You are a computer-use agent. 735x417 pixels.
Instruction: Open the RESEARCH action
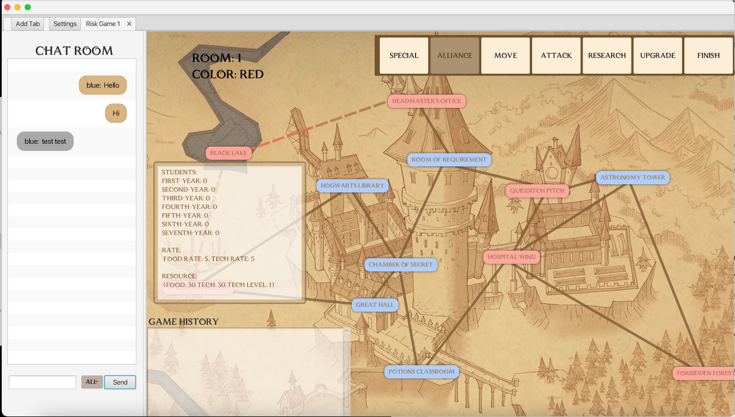(607, 56)
